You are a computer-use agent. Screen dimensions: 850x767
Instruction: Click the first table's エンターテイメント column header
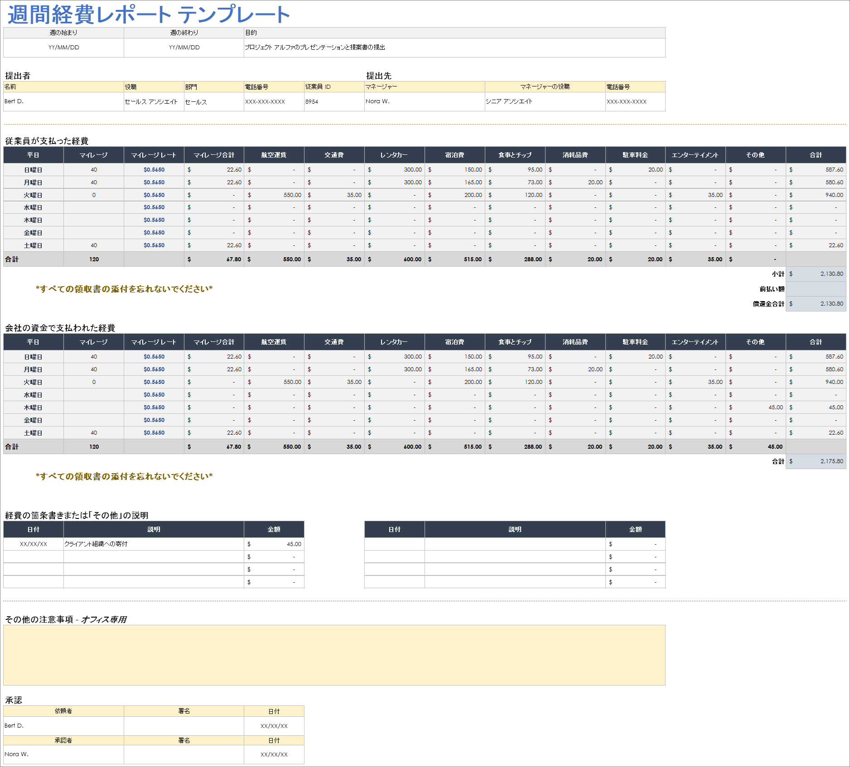[x=695, y=155]
